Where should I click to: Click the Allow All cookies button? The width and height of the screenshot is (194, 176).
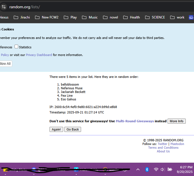coord(5,64)
